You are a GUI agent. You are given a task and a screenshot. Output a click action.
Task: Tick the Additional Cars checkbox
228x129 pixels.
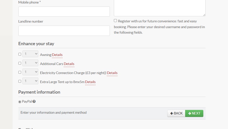[x=20, y=63]
